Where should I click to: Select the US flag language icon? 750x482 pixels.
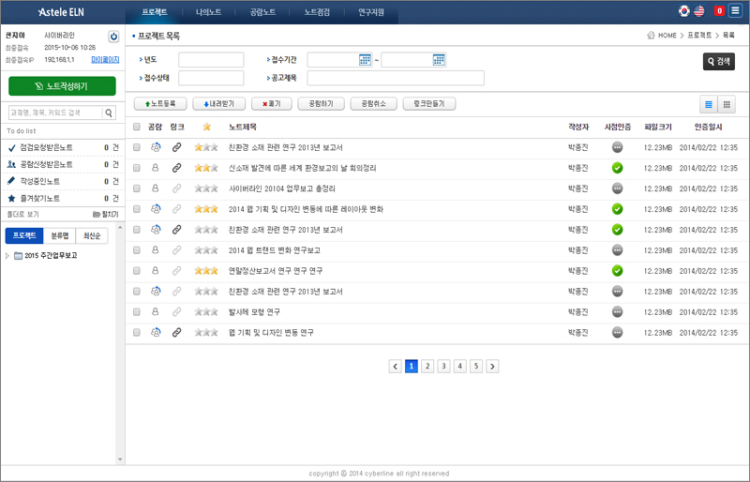click(x=699, y=11)
